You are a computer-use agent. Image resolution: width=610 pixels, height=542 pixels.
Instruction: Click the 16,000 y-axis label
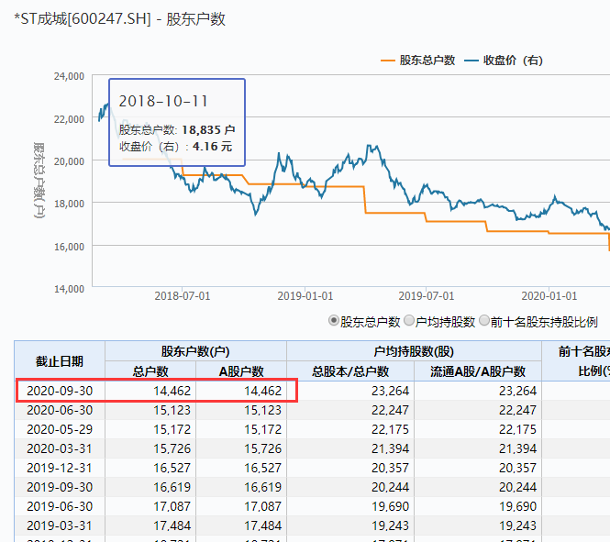pos(69,247)
